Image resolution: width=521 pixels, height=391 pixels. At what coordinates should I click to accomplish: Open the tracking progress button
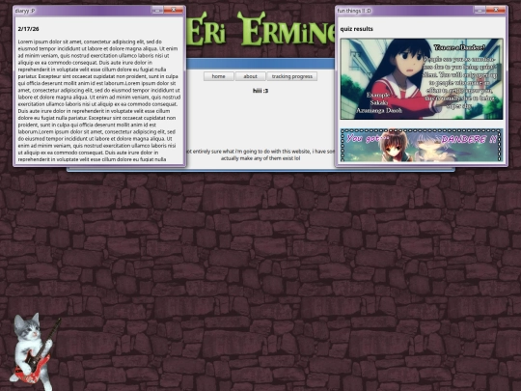click(292, 76)
